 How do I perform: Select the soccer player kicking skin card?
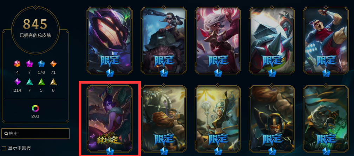[326, 41]
